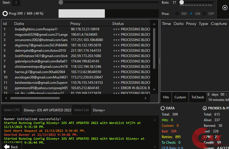Click the Bots slider handle
229x149 pixels.
(182, 3)
